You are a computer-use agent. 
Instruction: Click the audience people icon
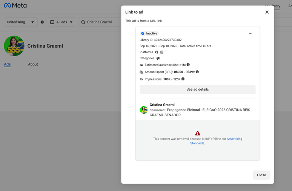141,65
